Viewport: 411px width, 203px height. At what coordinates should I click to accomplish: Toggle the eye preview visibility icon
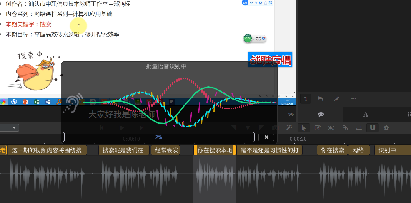(x=291, y=114)
